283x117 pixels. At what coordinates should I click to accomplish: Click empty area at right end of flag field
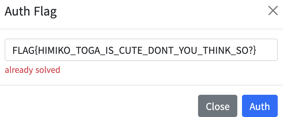[267, 50]
